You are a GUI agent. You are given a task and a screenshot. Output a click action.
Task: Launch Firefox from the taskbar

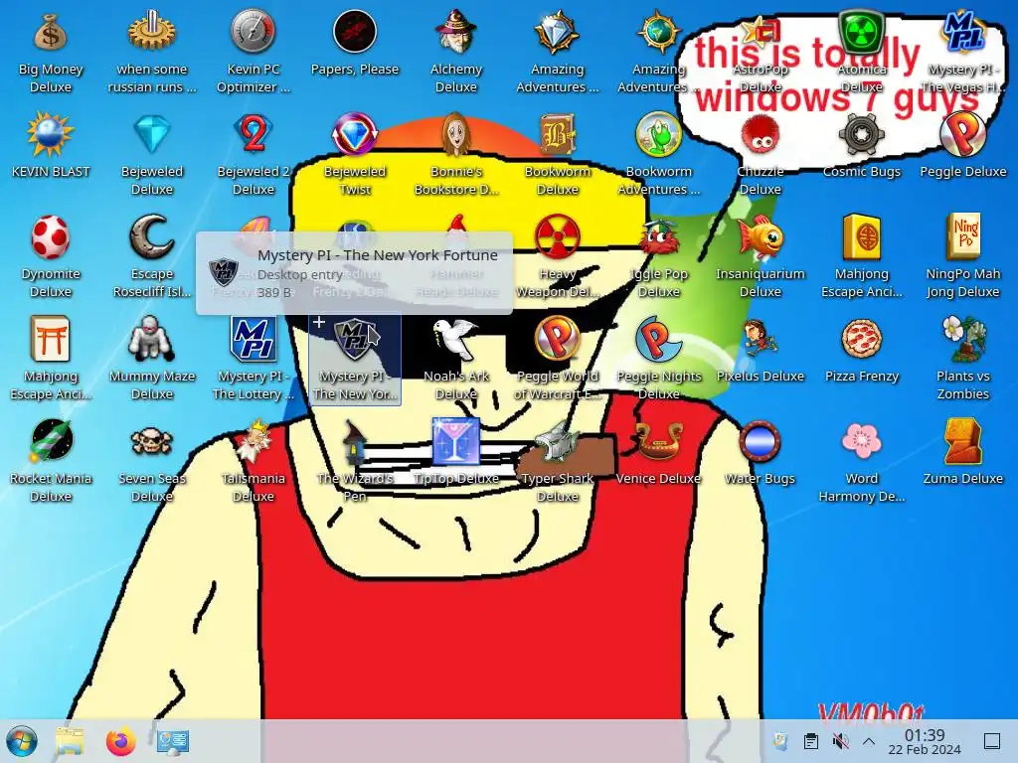[x=120, y=741]
